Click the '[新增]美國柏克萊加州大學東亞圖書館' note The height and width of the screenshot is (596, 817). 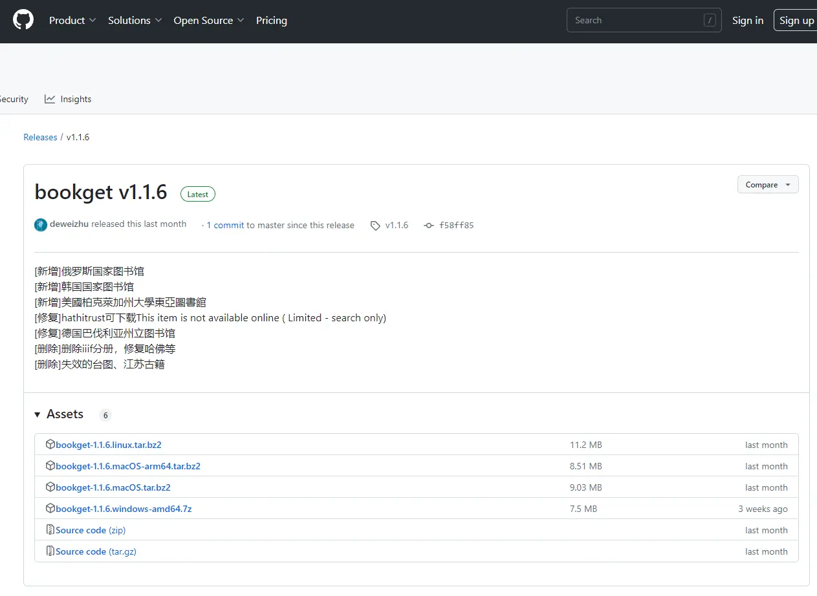click(x=120, y=302)
